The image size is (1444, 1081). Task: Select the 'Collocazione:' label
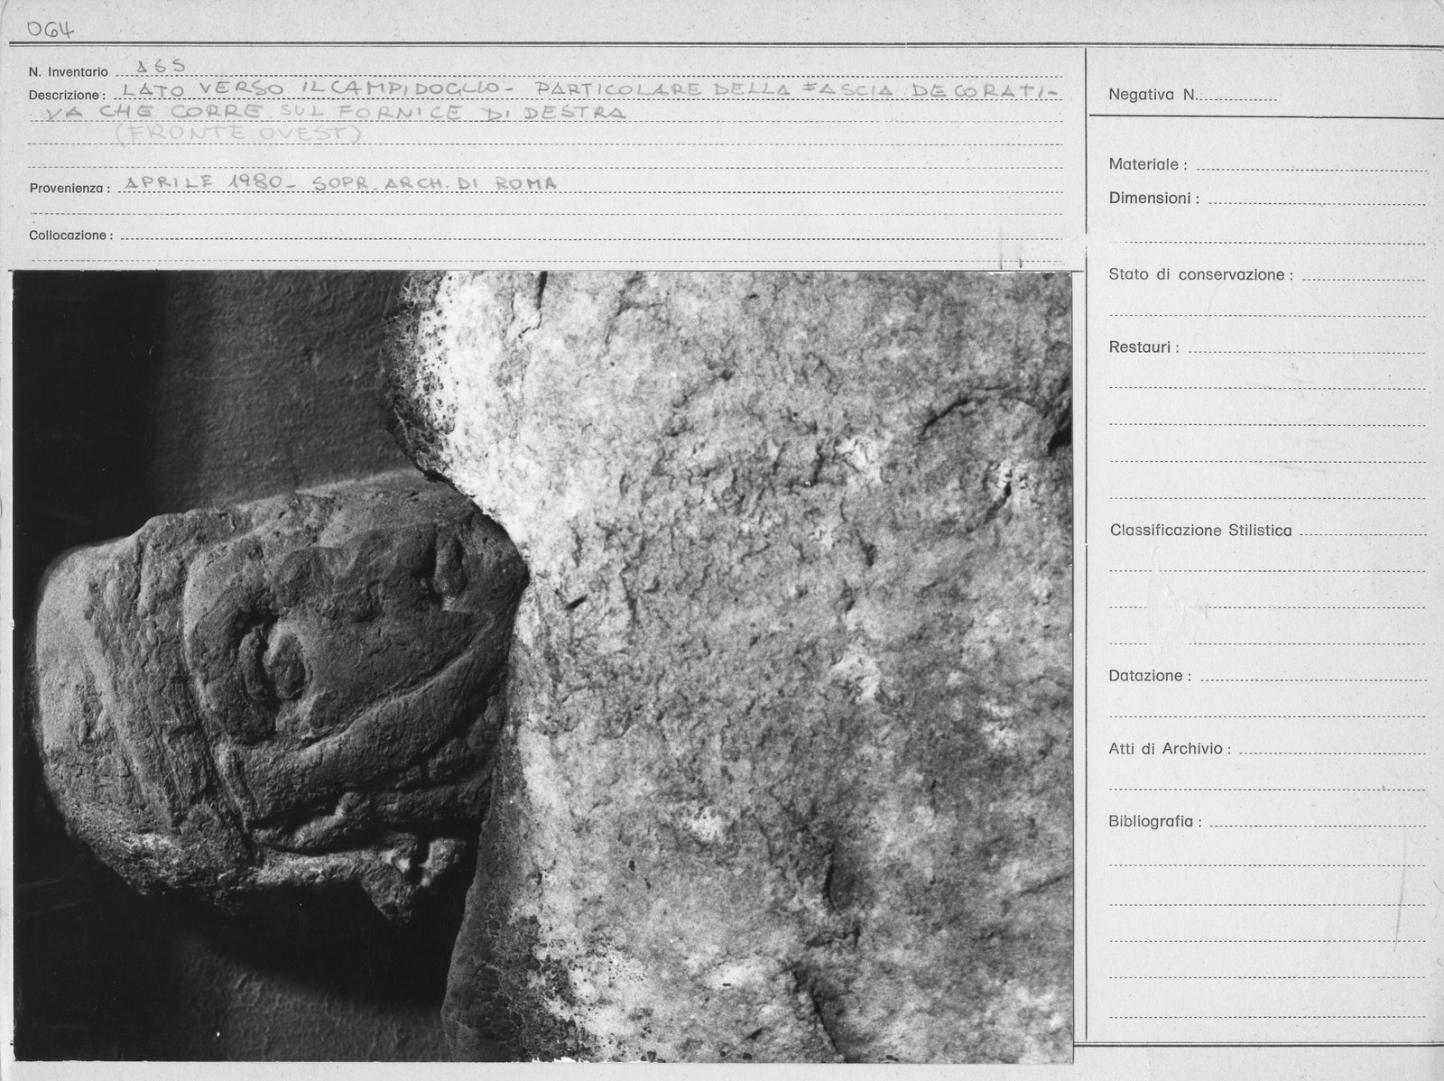pos(71,236)
